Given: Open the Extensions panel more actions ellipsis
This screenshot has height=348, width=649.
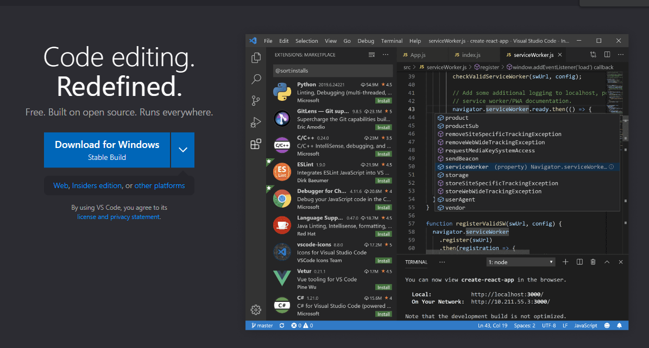Looking at the screenshot, I should click(386, 55).
